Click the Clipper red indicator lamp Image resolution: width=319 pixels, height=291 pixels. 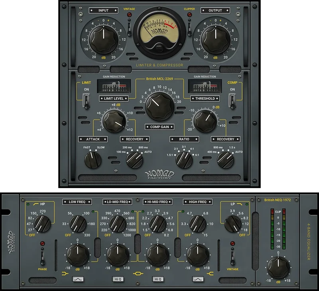coord(189,15)
